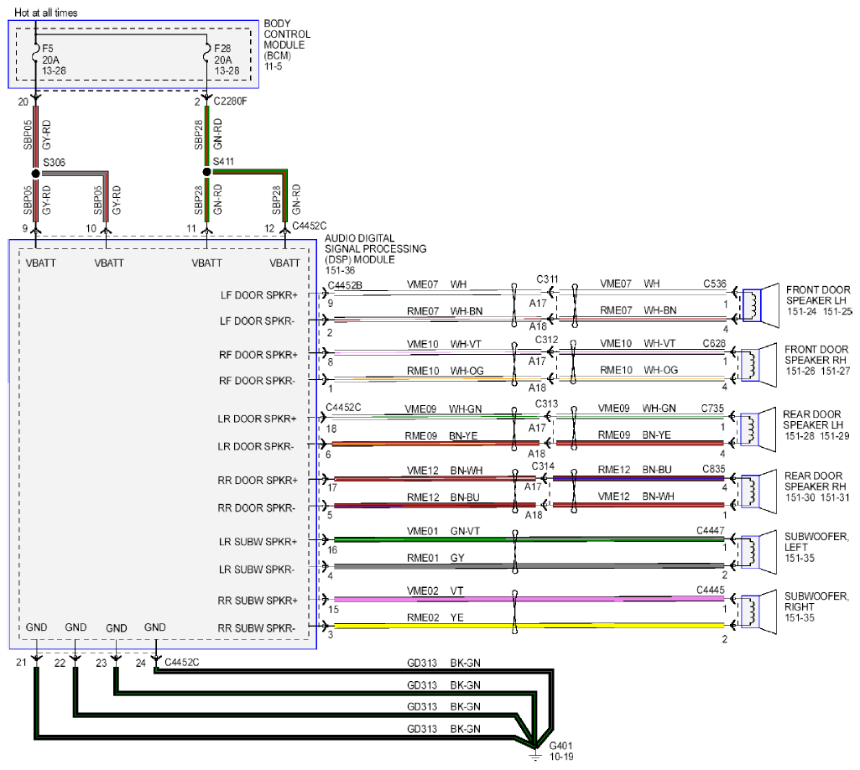The height and width of the screenshot is (770, 860).
Task: Click the C311 connector label
Action: point(547,279)
